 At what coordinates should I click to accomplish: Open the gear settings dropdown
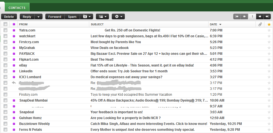click(x=118, y=17)
